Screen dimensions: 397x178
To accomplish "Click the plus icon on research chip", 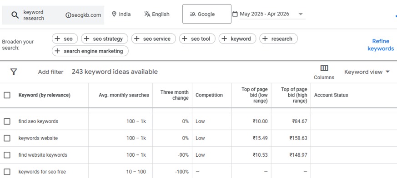I will 265,39.
